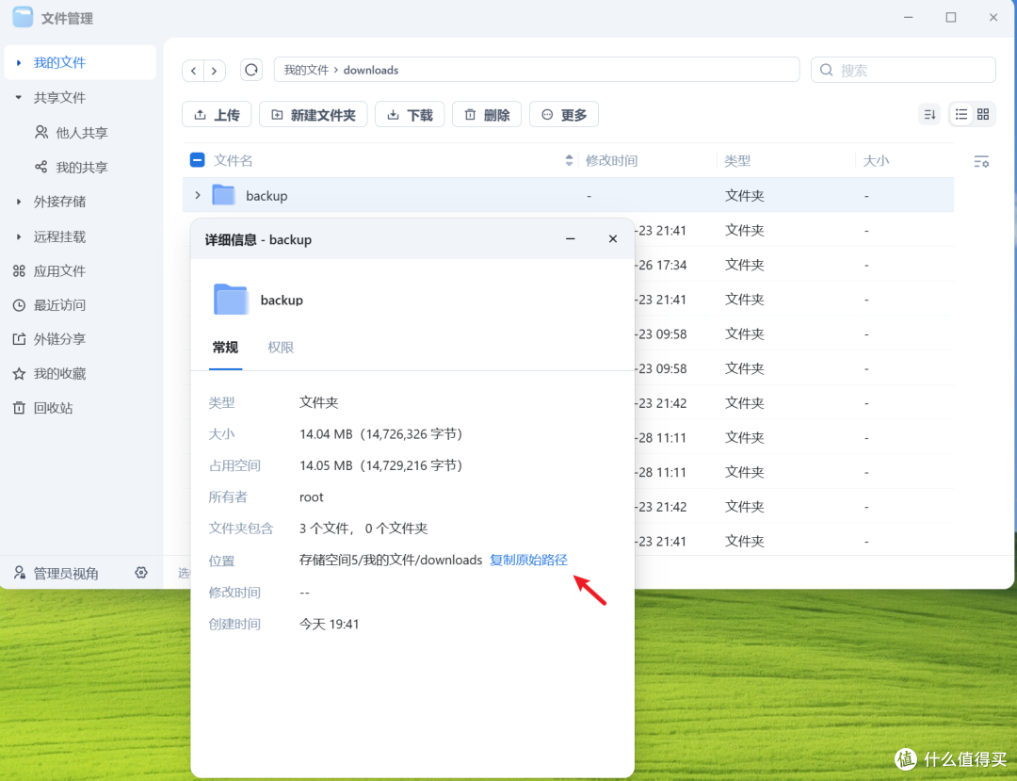Click 我的文件 in the breadcrumb path
This screenshot has width=1017, height=781.
click(x=306, y=70)
